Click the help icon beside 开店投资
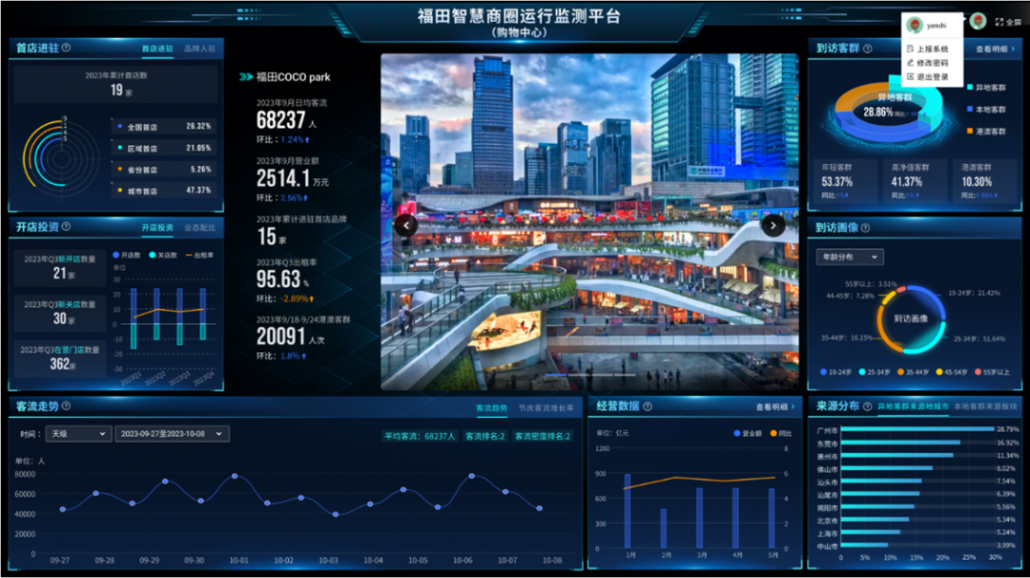This screenshot has height=578, width=1030. pos(67,227)
